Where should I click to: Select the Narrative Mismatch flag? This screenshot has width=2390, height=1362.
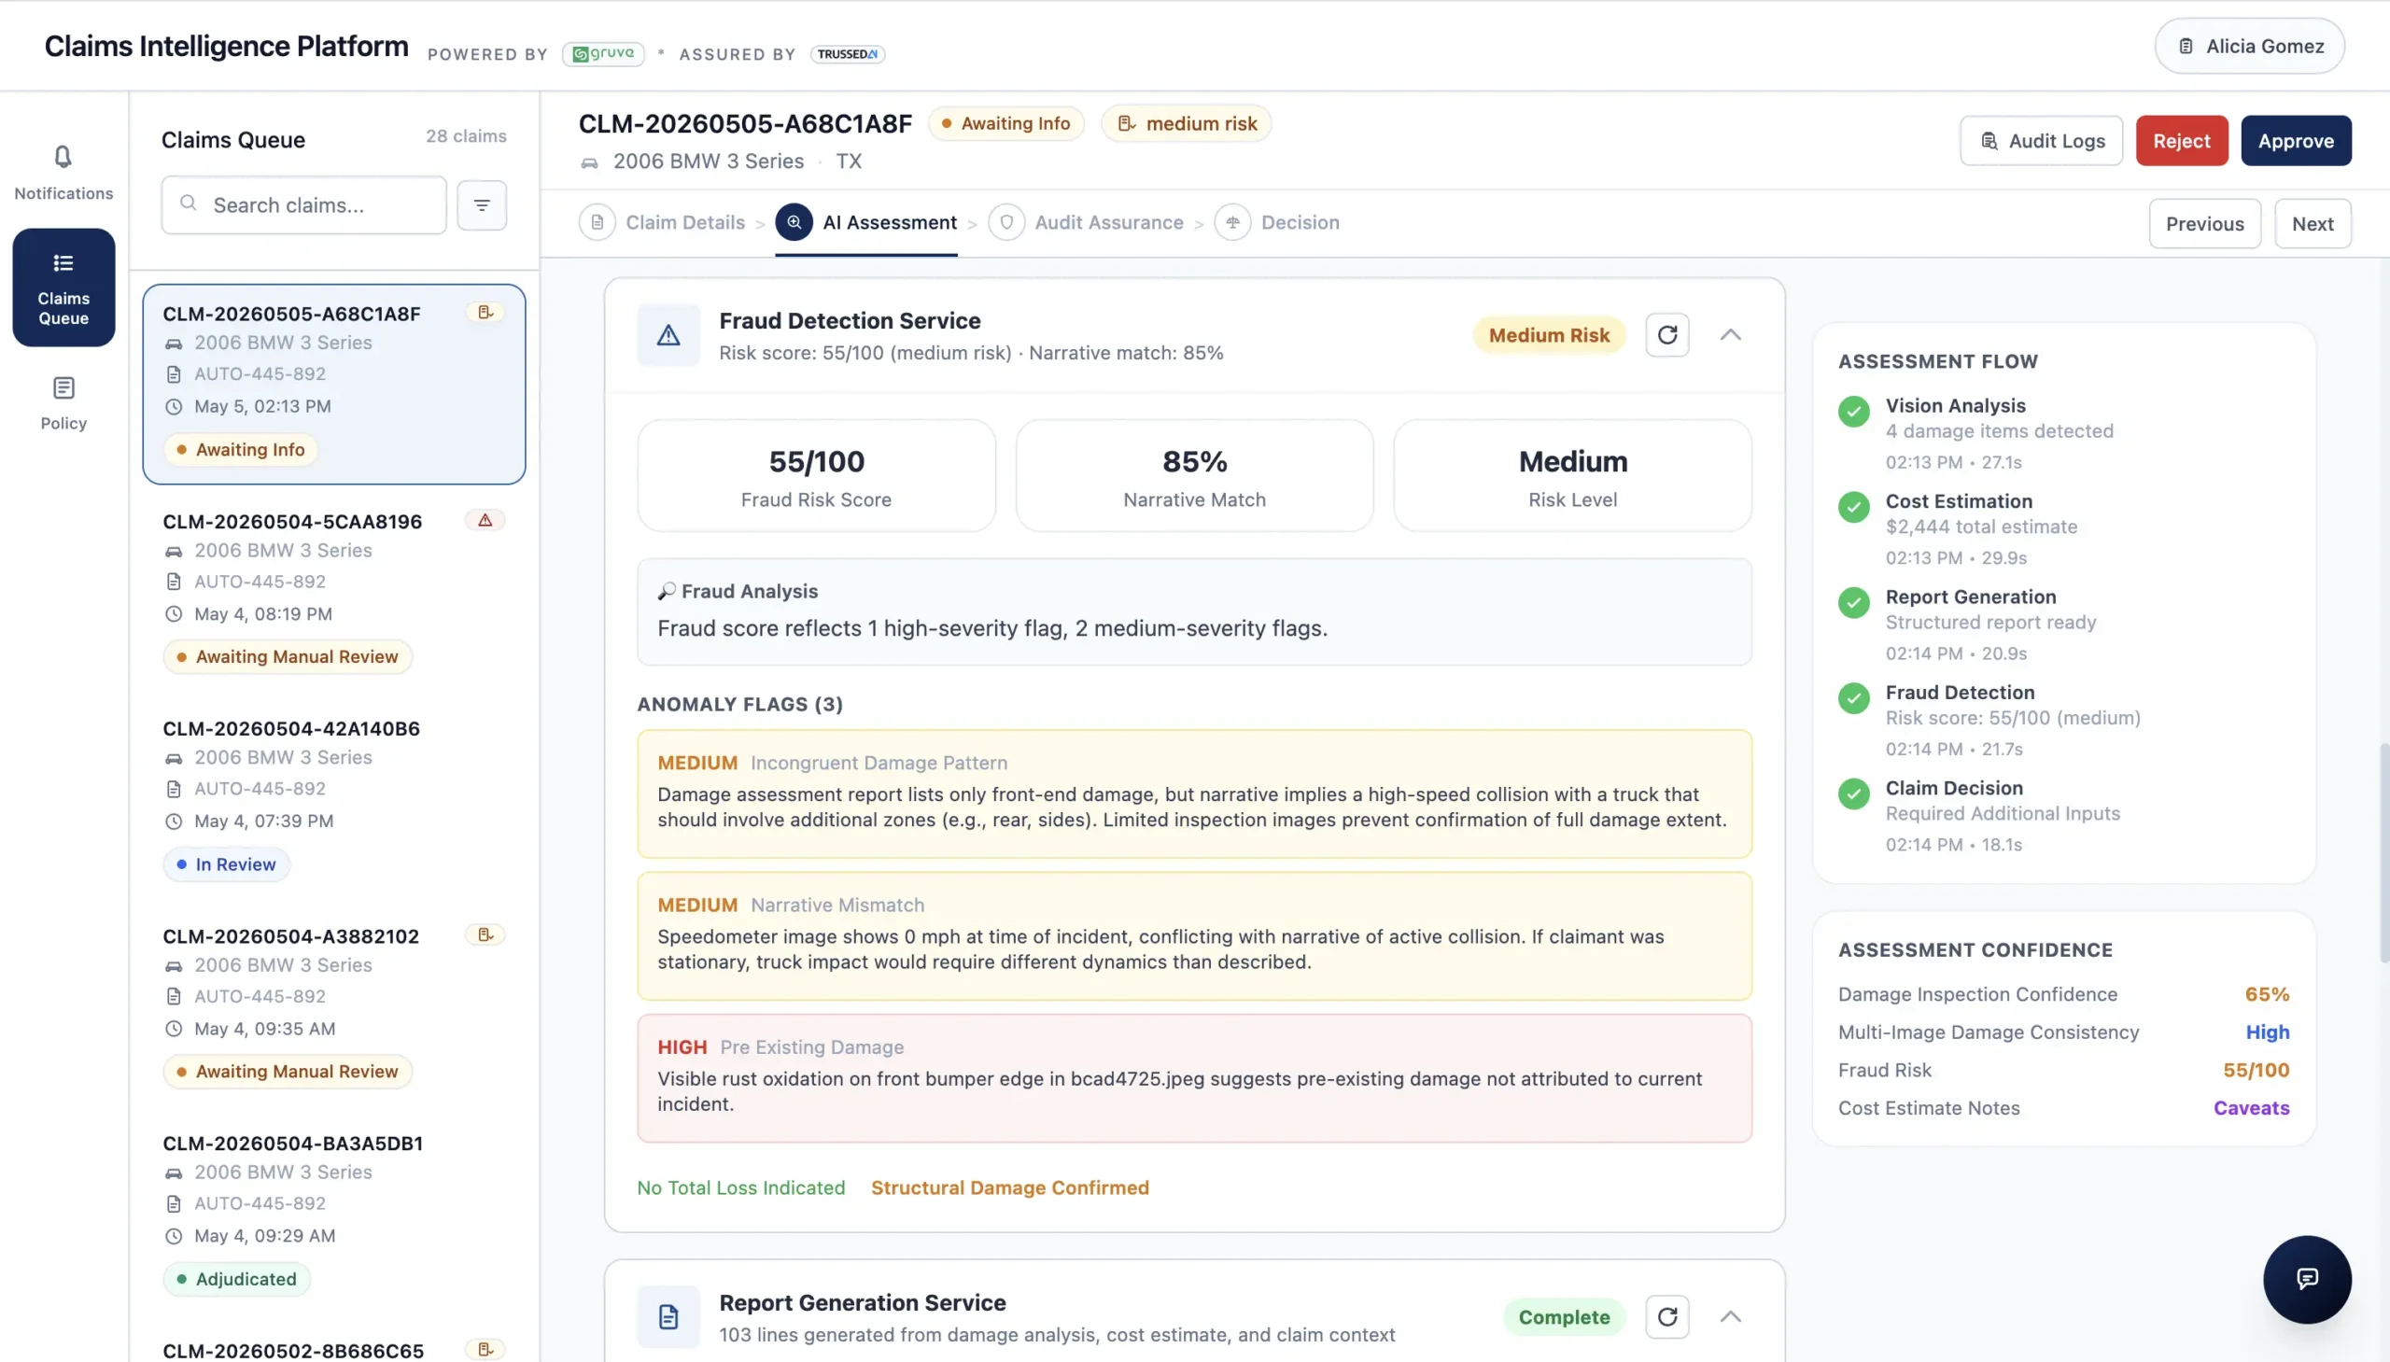tap(1194, 935)
